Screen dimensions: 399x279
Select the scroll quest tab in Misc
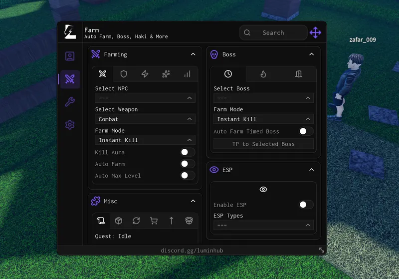101,221
